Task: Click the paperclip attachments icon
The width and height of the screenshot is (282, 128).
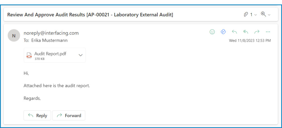Action: (246, 14)
